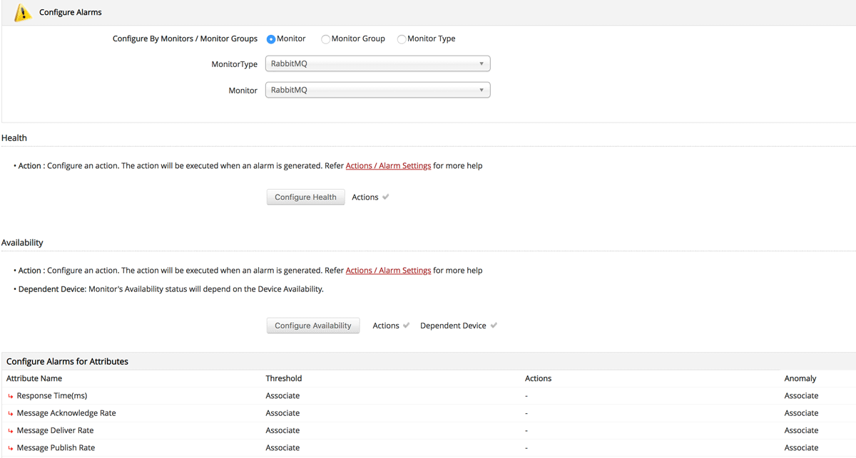
Task: Click red arrow icon beside Message Acknowledge Rate
Action: click(11, 413)
